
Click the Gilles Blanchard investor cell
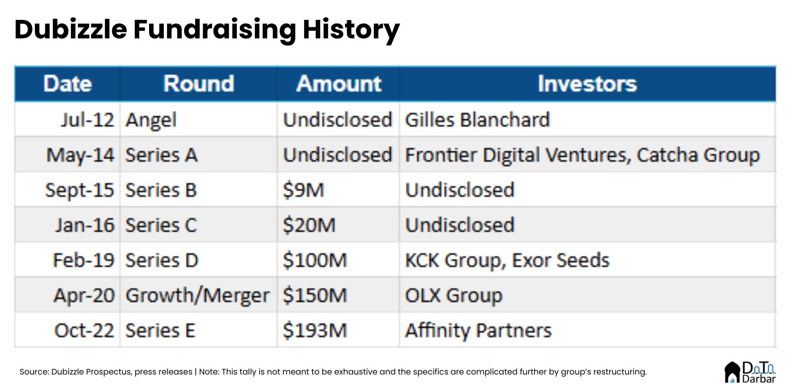tap(587, 120)
